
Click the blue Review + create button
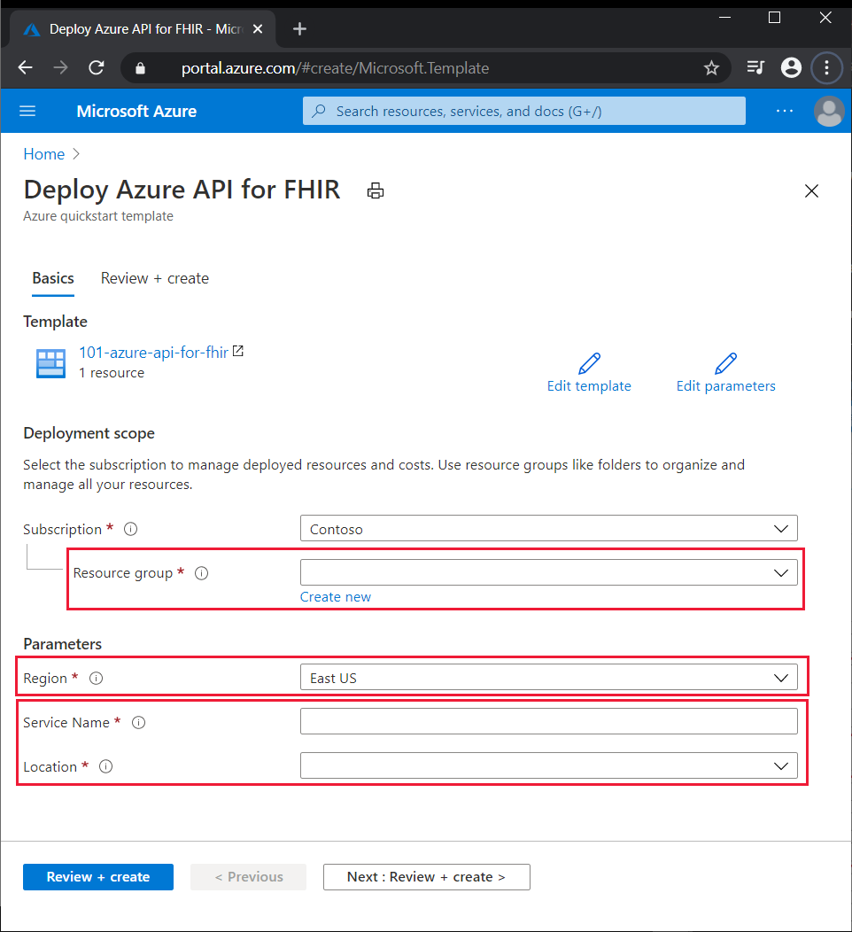[98, 877]
